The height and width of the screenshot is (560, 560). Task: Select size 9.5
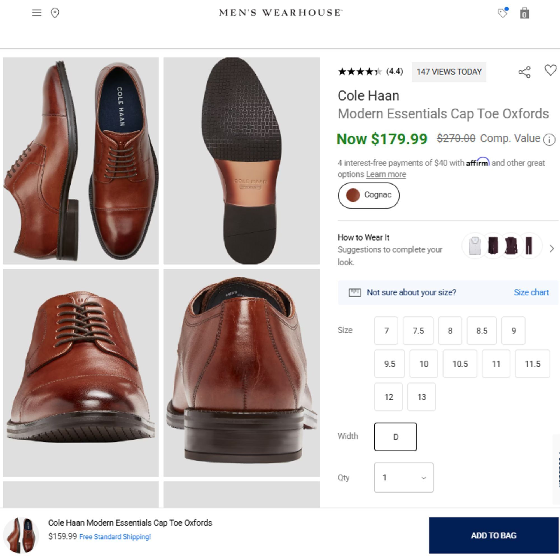pos(389,364)
